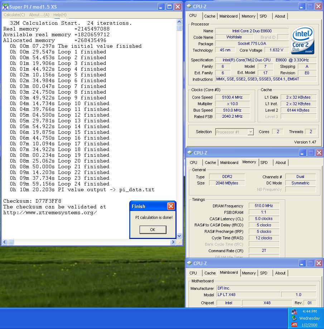Image resolution: width=324 pixels, height=329 pixels.
Task: Minimize the Memory CPU-Z window
Action: coord(302,153)
